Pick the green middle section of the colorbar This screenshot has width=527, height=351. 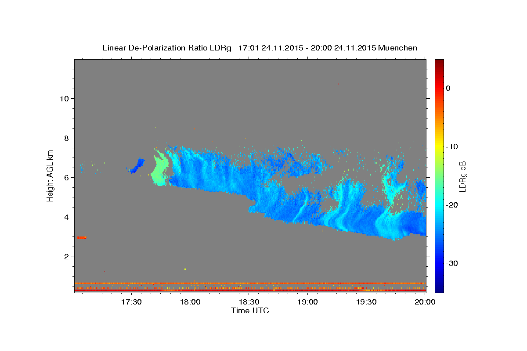pos(439,175)
